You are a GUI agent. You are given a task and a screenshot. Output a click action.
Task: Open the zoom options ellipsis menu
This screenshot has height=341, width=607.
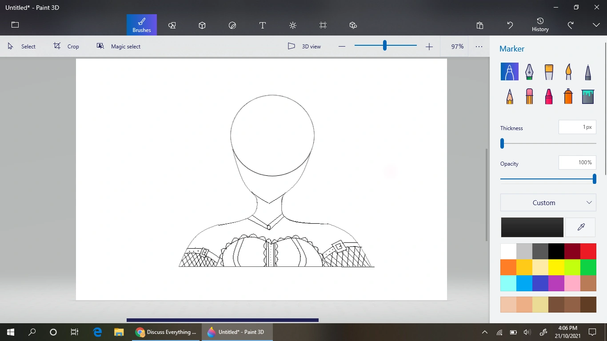tap(479, 46)
